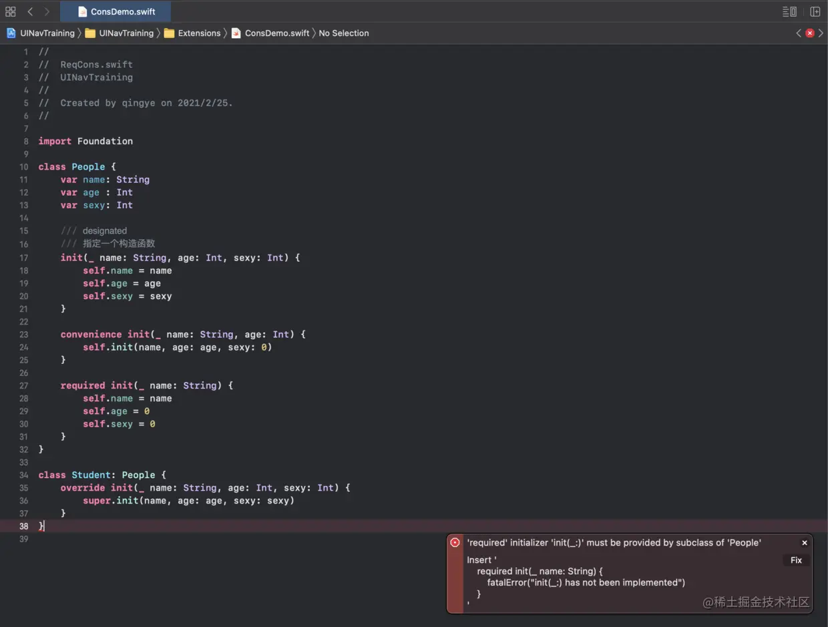The image size is (828, 627).
Task: Click the 'required' initializer error message
Action: 614,543
